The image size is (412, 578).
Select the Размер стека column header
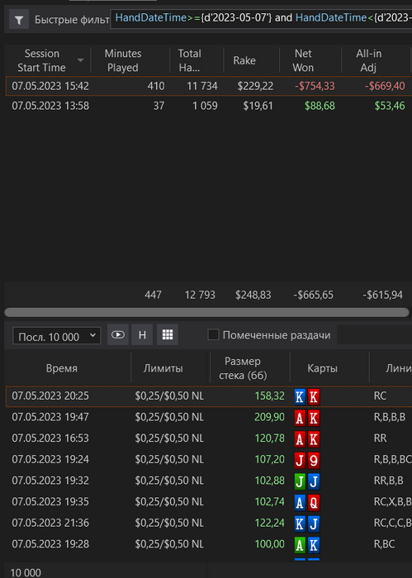243,368
